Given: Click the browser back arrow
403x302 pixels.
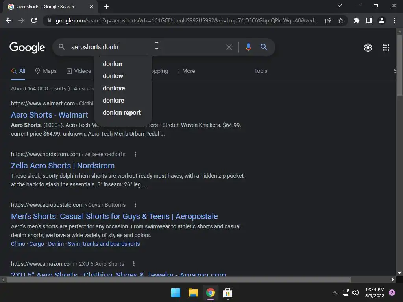Looking at the screenshot, I should point(9,20).
